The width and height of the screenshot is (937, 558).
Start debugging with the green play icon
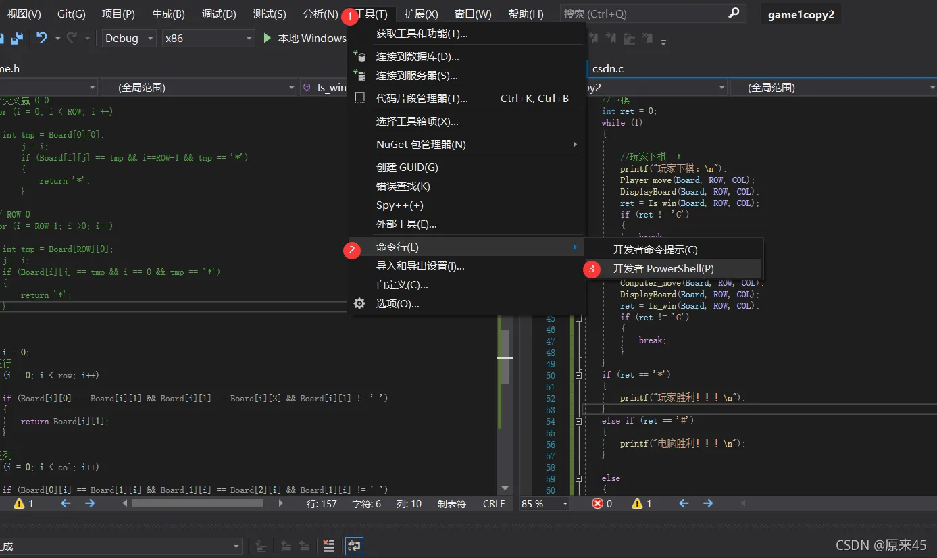268,38
